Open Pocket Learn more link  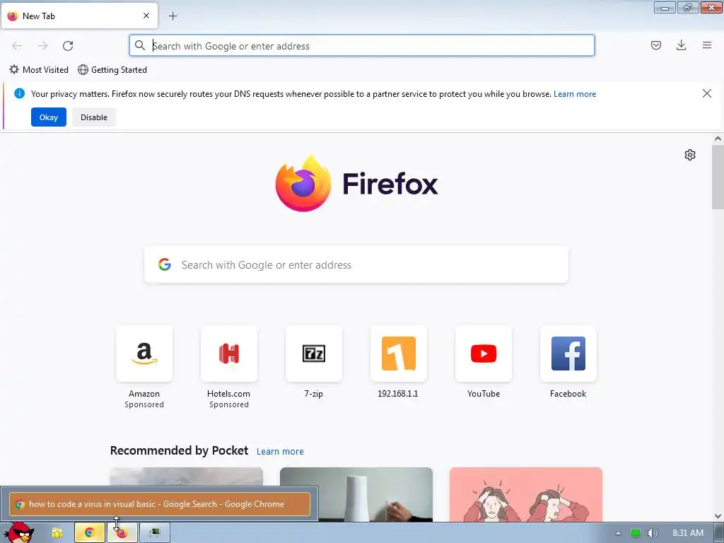[x=280, y=452]
